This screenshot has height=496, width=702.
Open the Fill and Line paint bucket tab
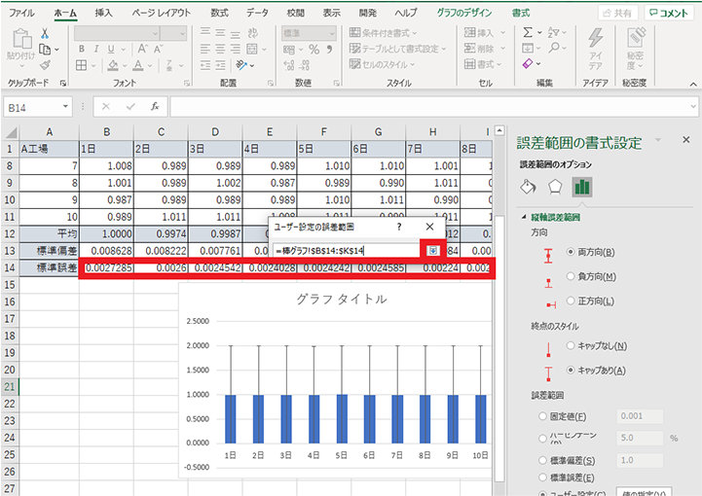[529, 187]
